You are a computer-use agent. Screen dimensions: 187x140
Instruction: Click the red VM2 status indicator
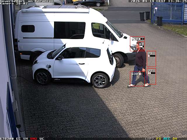click(x=34, y=139)
